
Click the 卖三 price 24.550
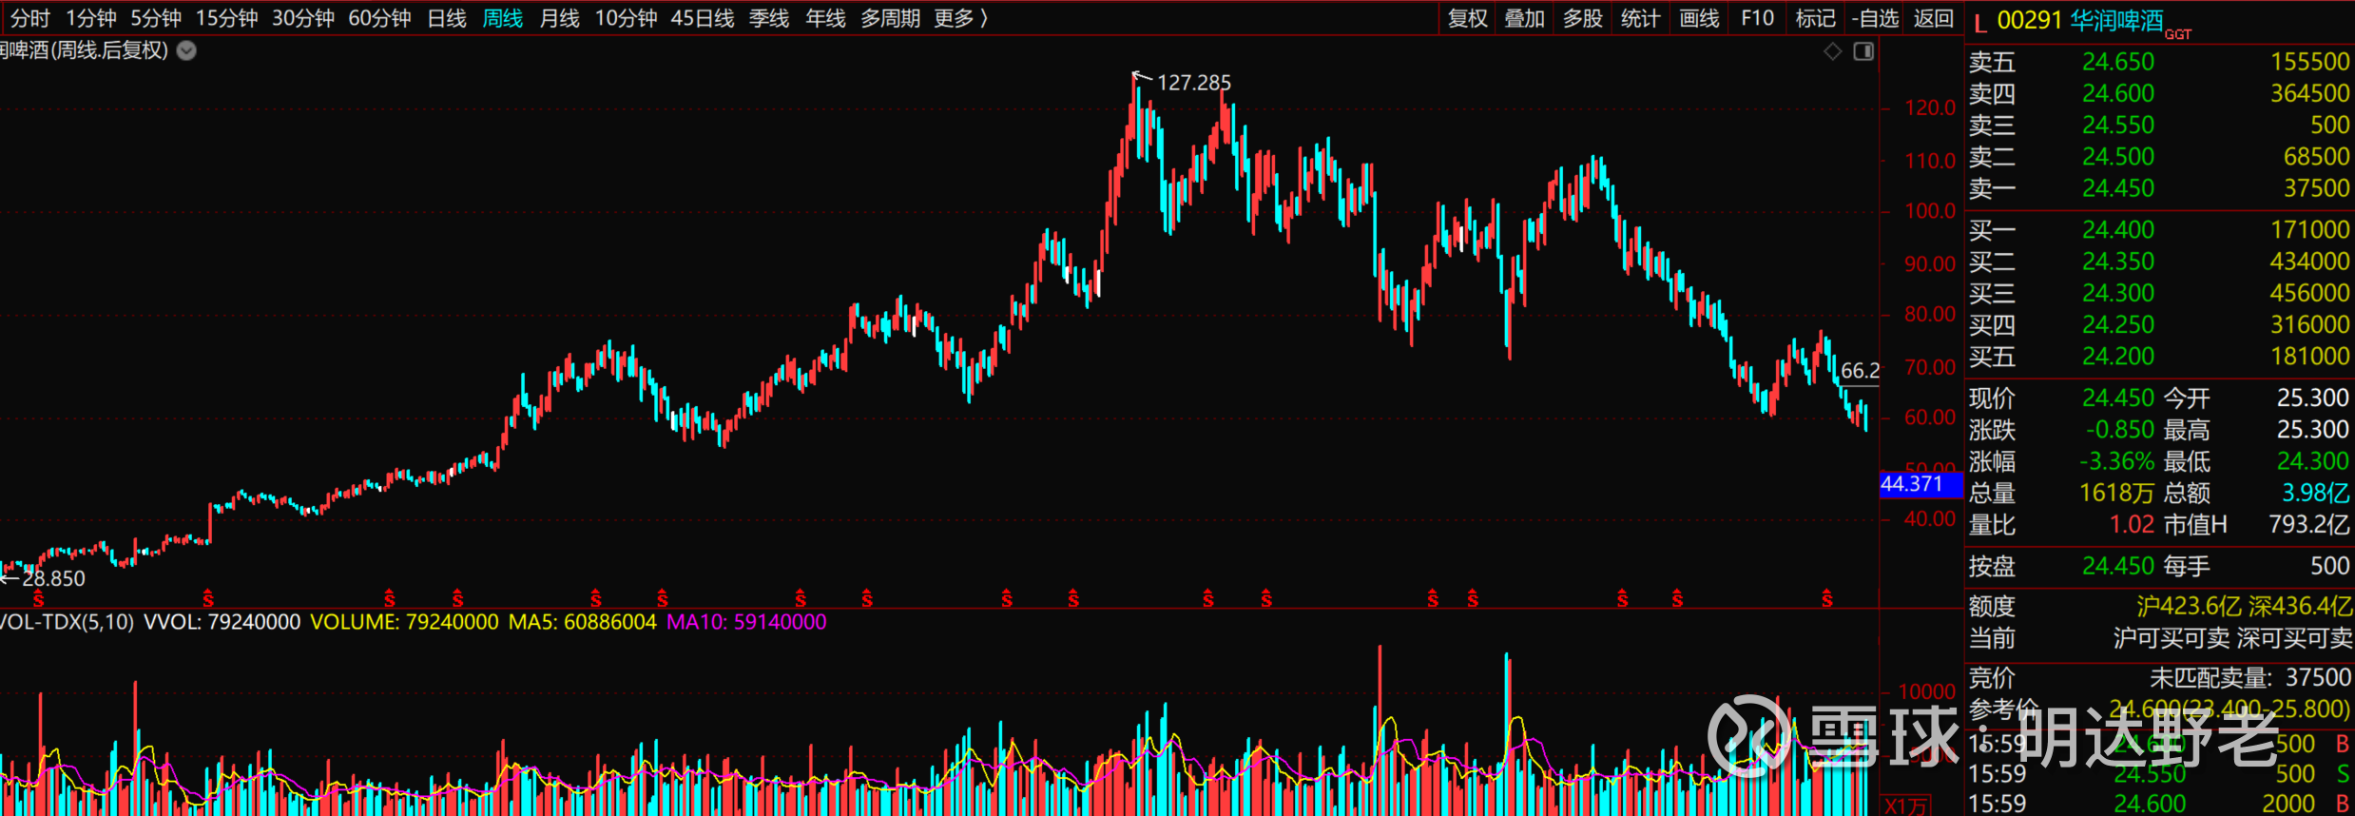[2118, 125]
